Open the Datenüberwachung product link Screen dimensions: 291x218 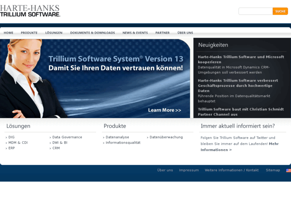coord(166,137)
